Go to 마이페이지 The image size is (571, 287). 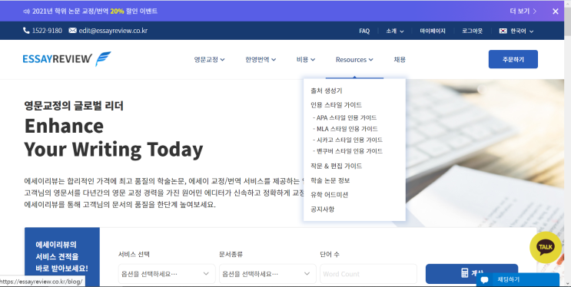433,31
